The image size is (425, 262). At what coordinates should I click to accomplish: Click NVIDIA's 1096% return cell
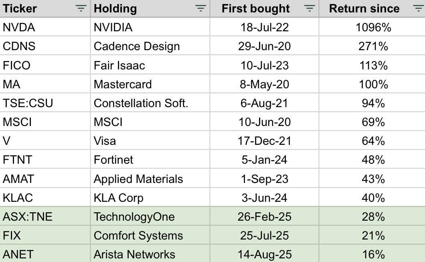click(373, 28)
